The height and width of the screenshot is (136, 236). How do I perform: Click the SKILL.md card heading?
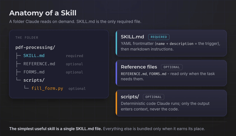click(132, 37)
